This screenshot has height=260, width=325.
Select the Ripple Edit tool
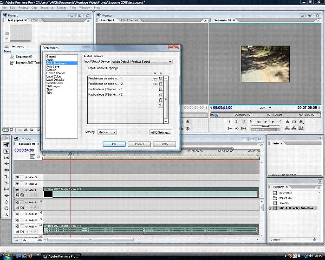coord(6,164)
